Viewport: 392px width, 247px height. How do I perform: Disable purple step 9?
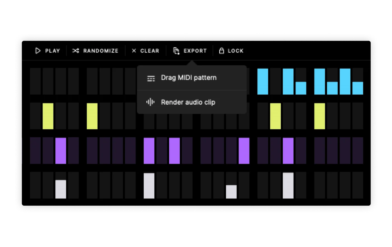[149, 151]
